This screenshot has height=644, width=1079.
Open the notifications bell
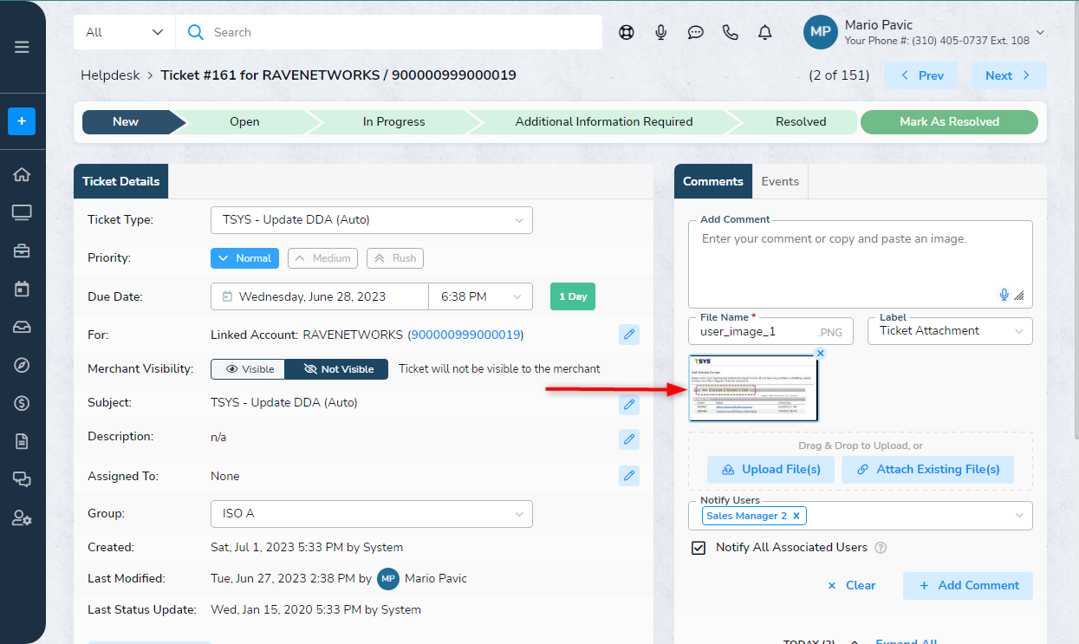(x=764, y=32)
